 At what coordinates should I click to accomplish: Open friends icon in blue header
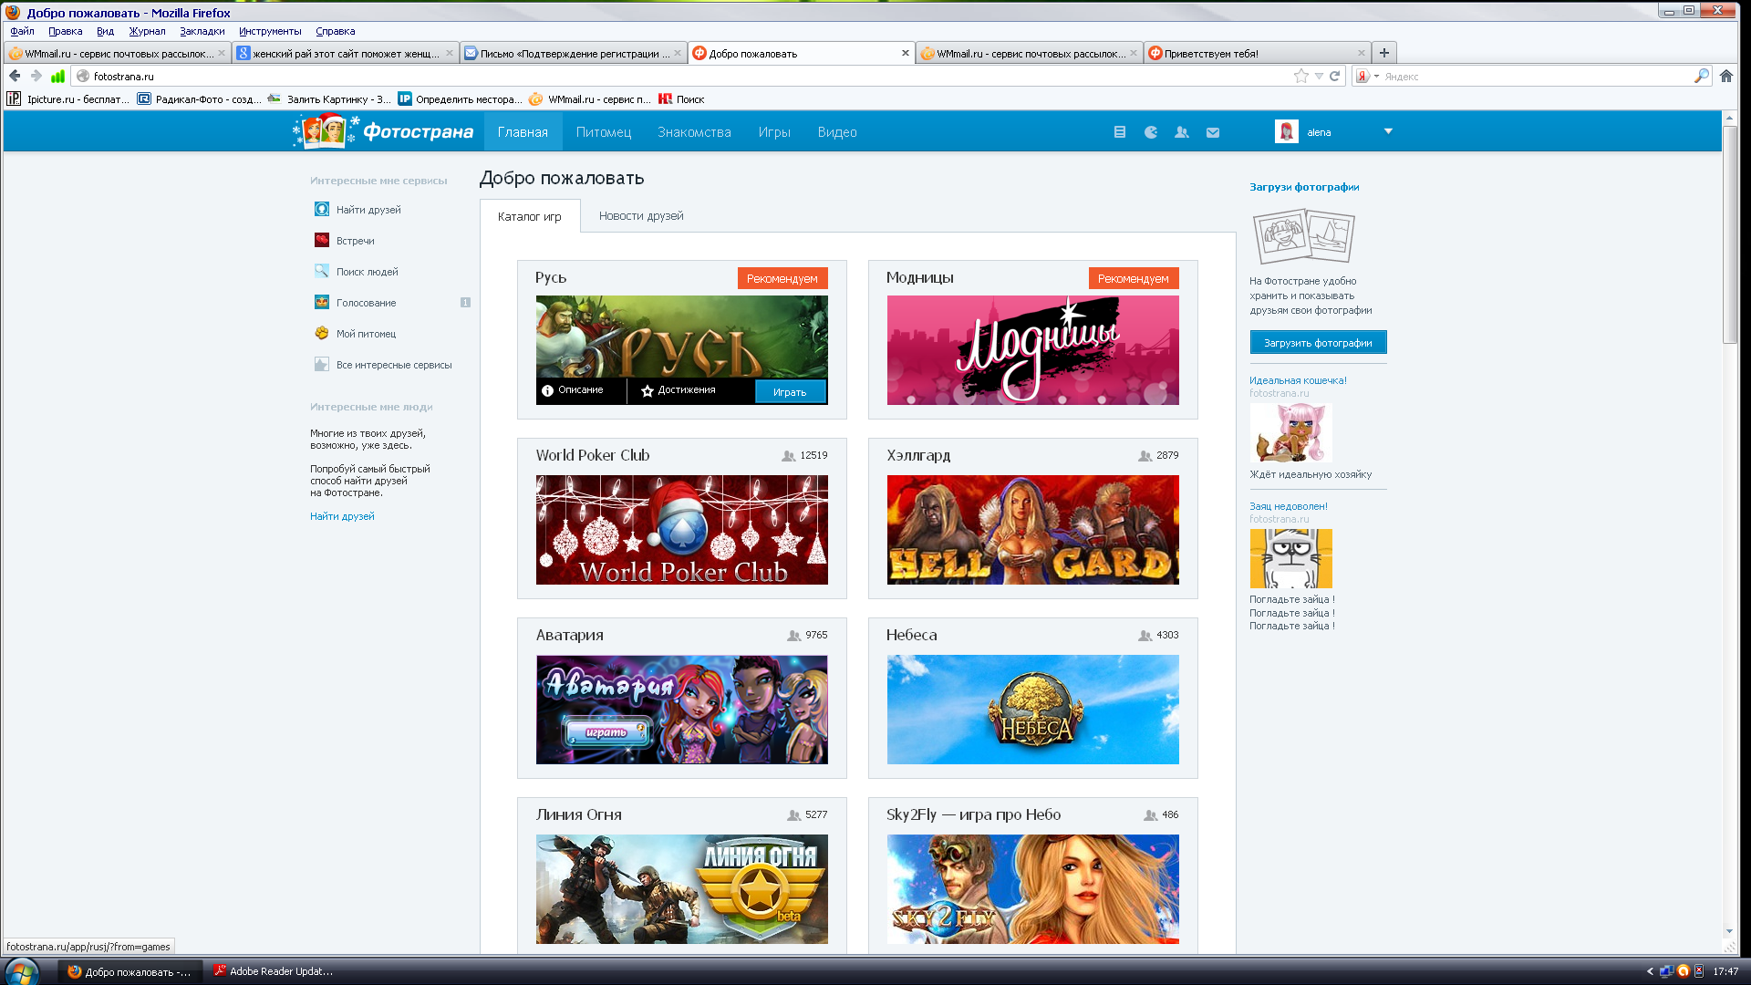pos(1182,132)
